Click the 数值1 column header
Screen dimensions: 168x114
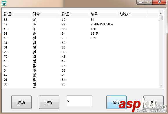(x=17, y=14)
